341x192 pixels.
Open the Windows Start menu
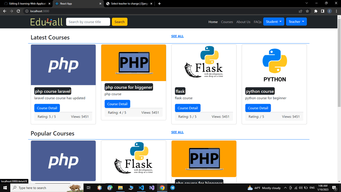click(5, 188)
